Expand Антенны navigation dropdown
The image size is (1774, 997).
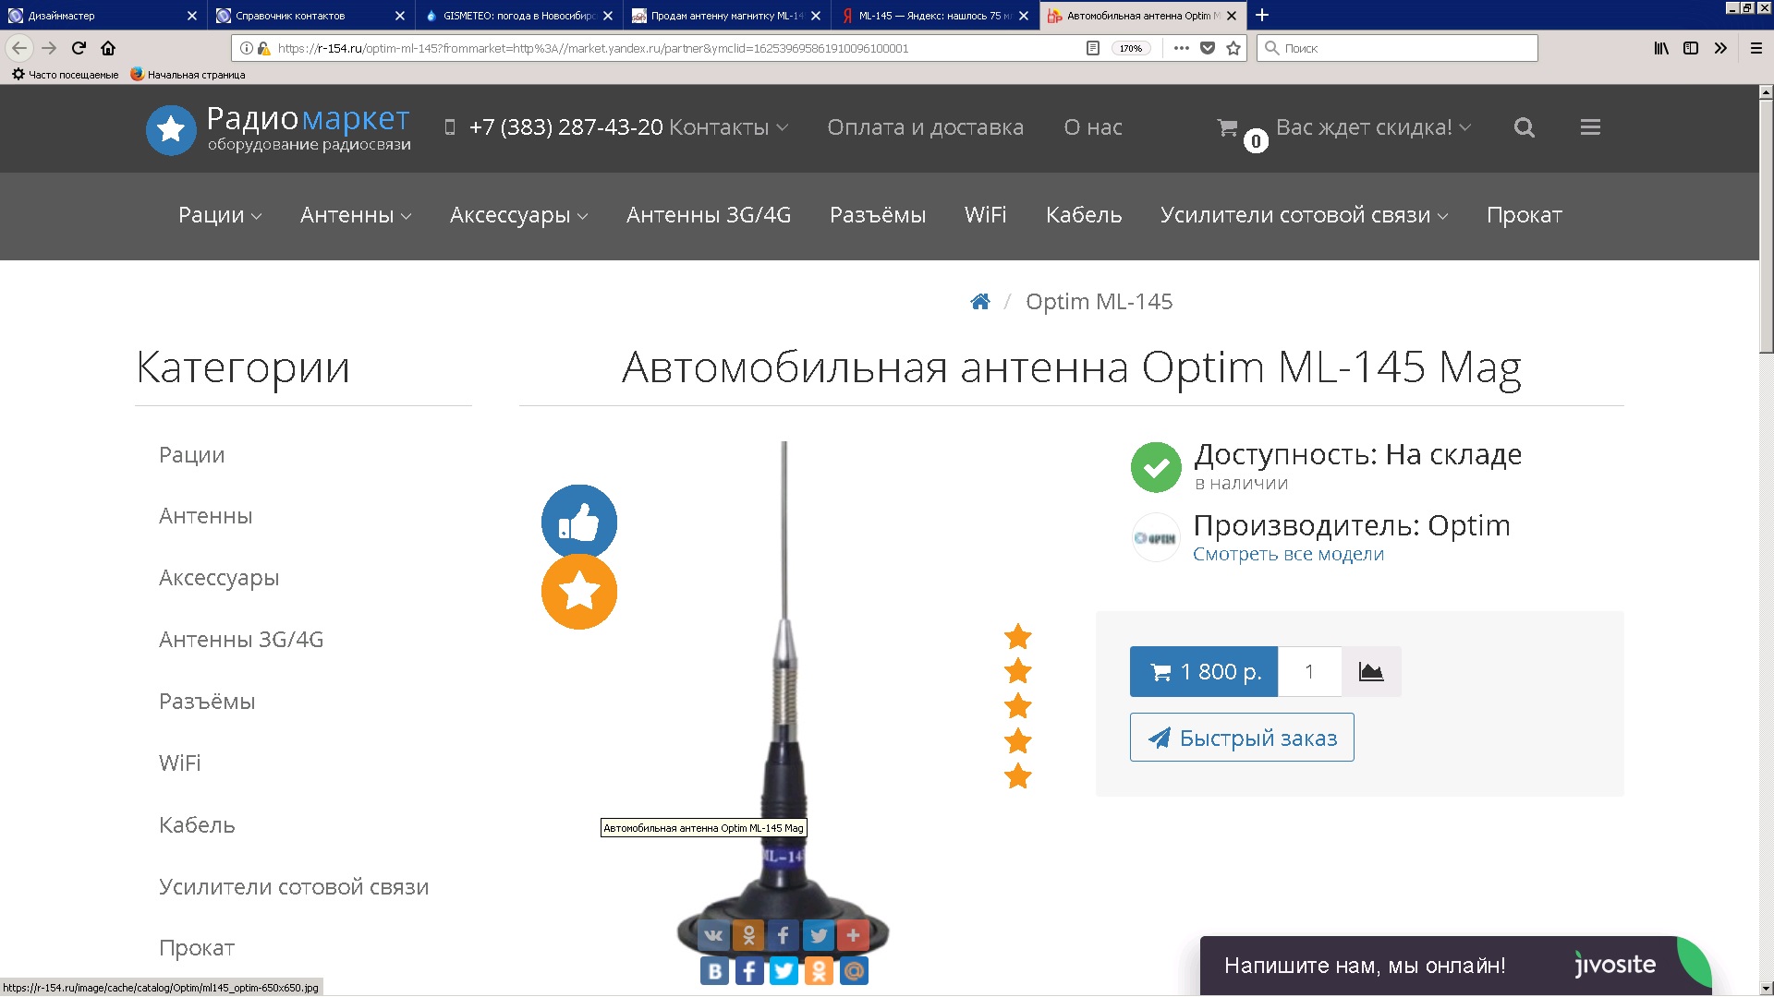pos(356,215)
